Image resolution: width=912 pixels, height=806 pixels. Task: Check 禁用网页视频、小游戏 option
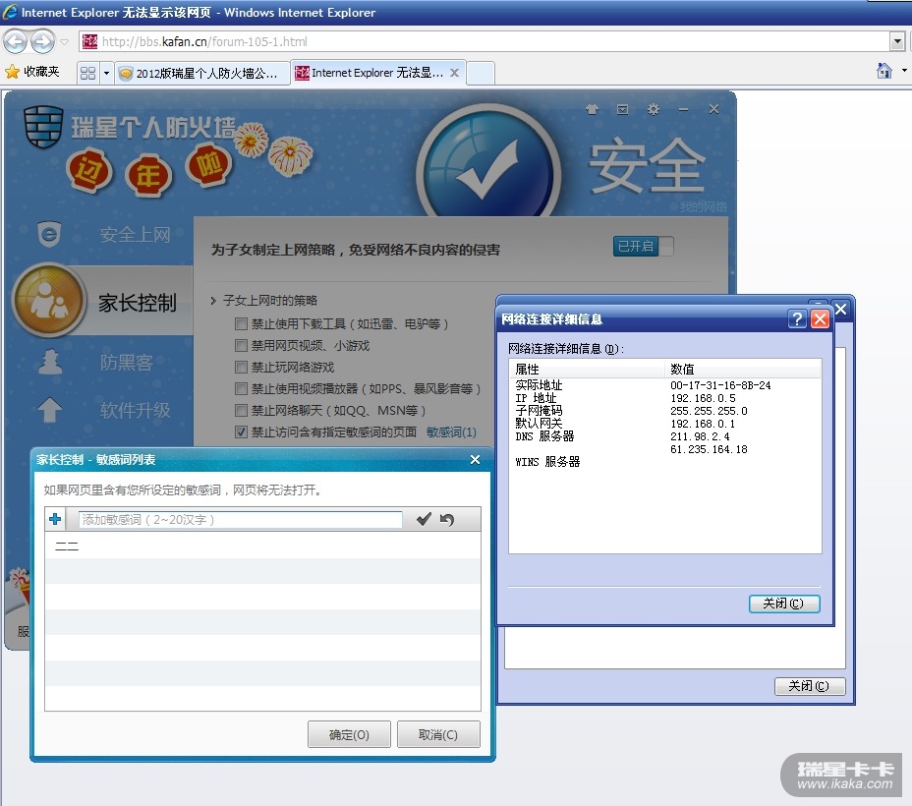coord(241,345)
